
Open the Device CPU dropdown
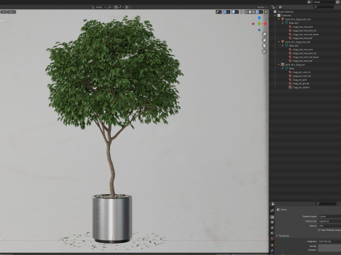[330, 226]
